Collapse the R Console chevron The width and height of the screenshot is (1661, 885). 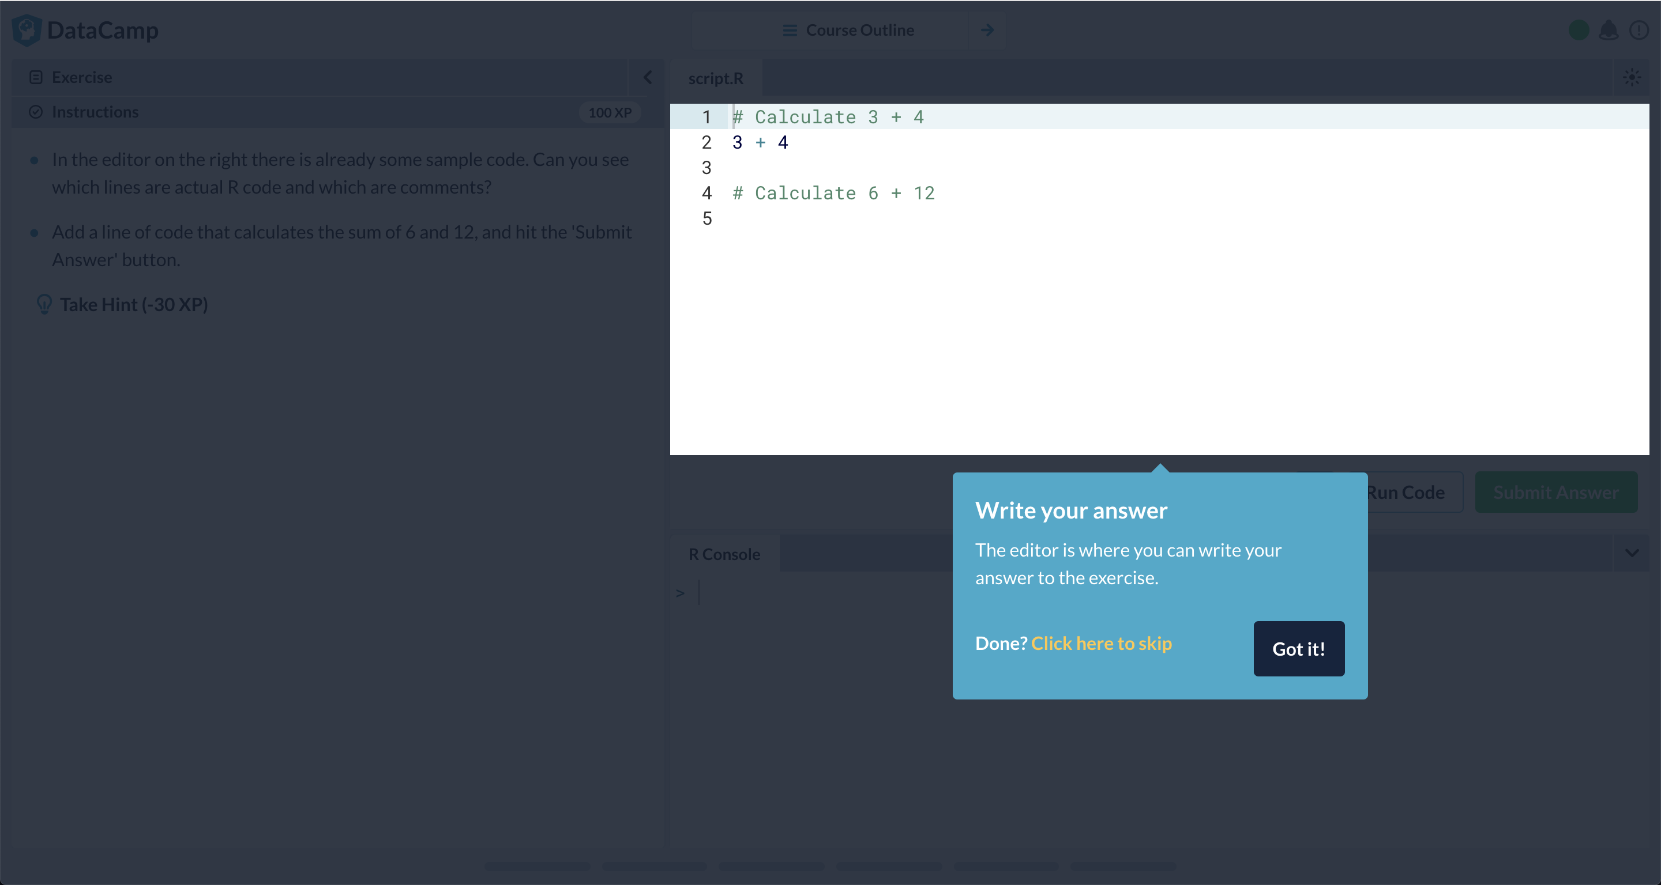pos(1632,553)
